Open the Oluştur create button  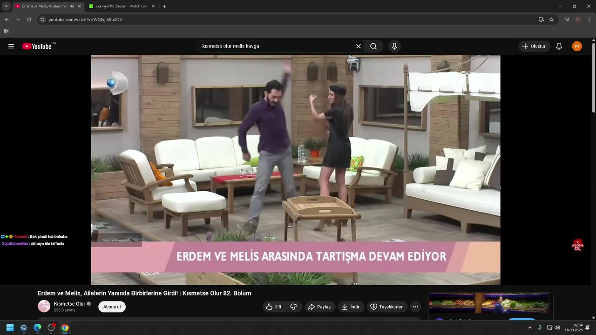(x=534, y=46)
